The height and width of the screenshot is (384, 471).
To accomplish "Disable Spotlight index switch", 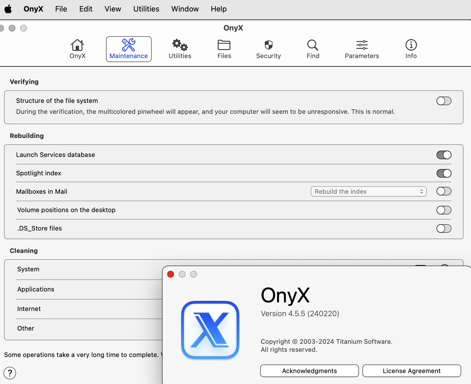I will pos(444,173).
